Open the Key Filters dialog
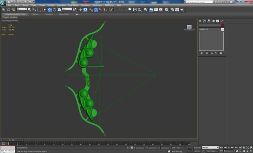 (x=212, y=151)
